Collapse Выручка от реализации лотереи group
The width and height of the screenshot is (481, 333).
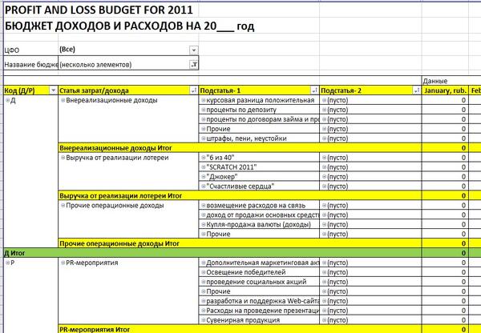click(63, 158)
